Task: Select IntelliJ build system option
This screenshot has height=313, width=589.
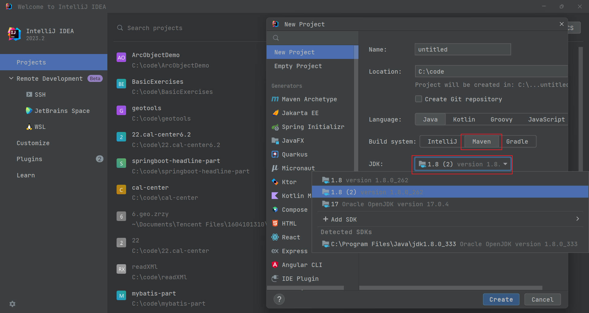Action: click(x=442, y=141)
